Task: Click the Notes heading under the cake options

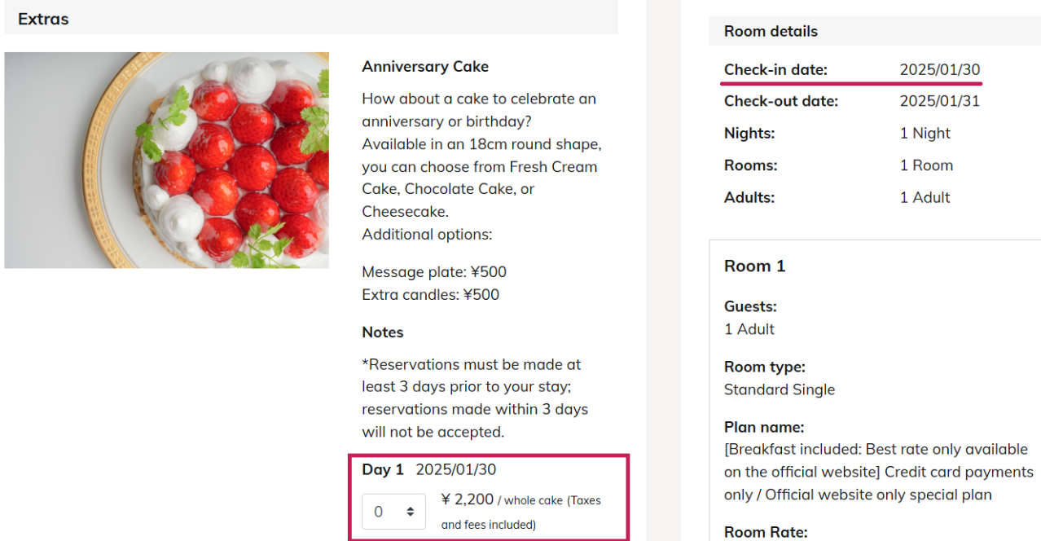Action: pyautogui.click(x=383, y=332)
